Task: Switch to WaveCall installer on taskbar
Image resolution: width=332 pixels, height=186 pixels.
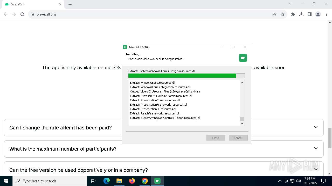Action: tap(157, 181)
